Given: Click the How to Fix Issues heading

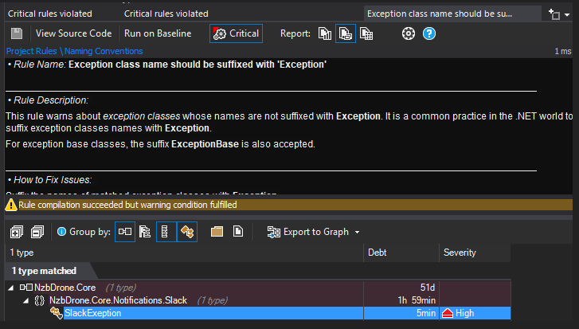Looking at the screenshot, I should 50,180.
